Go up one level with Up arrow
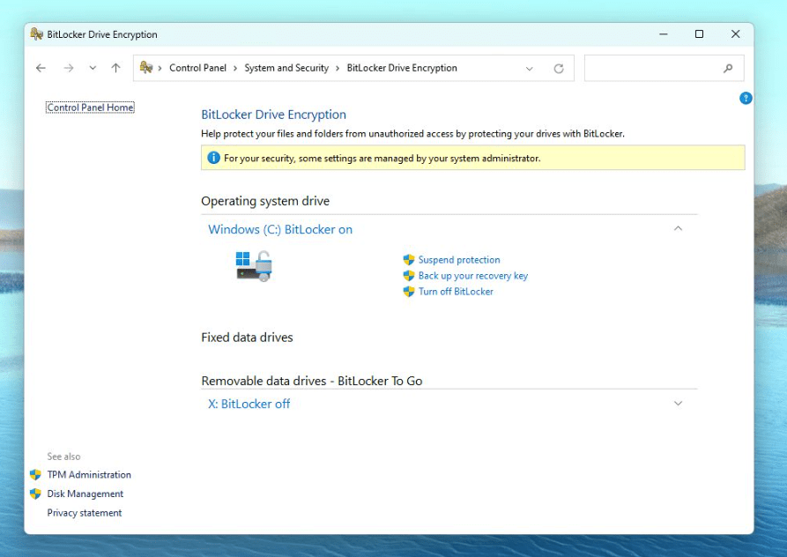This screenshot has height=557, width=787. (116, 68)
